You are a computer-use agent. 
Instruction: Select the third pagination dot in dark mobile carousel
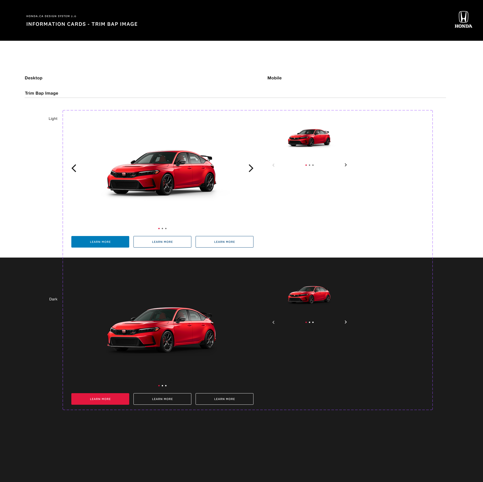pyautogui.click(x=313, y=322)
